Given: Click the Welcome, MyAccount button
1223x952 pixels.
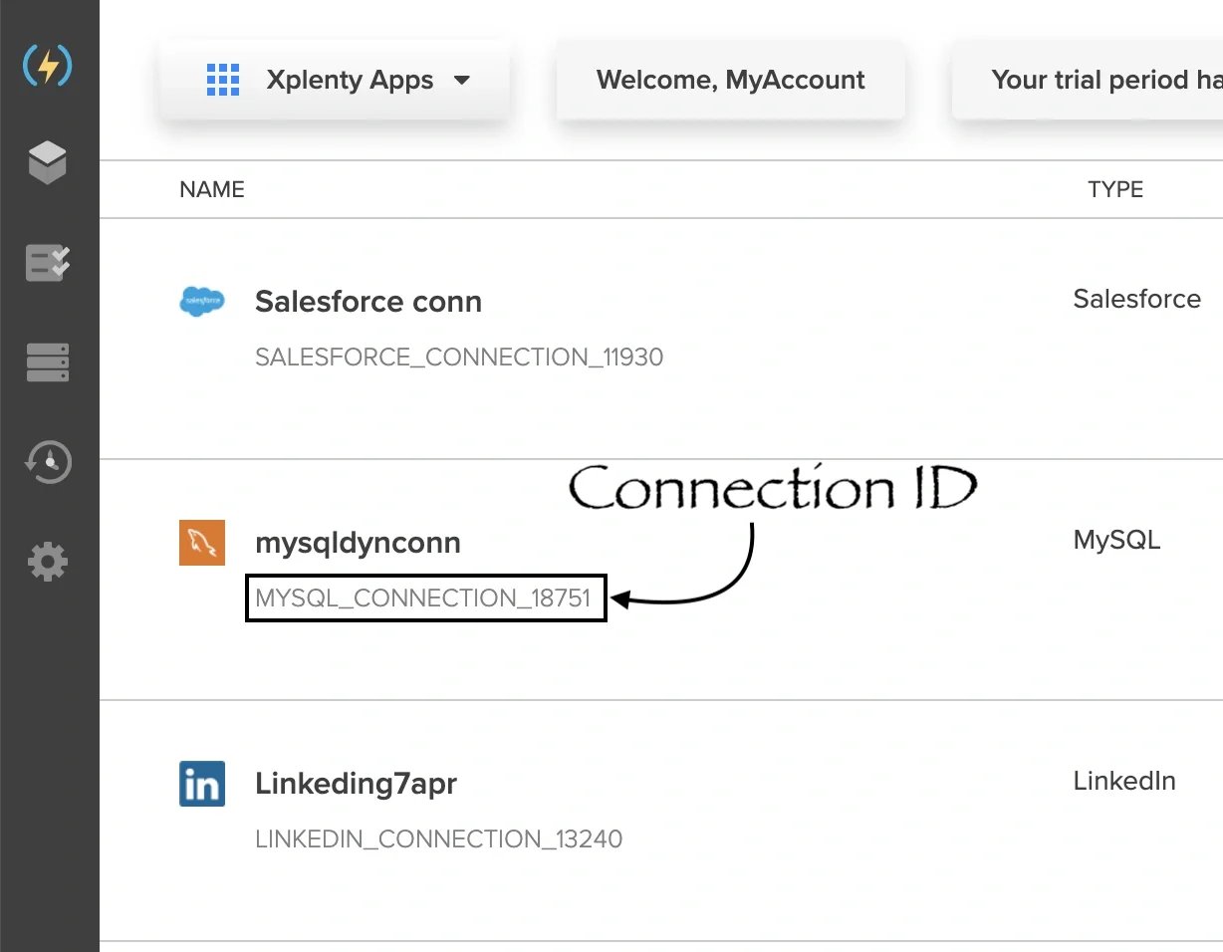Looking at the screenshot, I should point(731,80).
